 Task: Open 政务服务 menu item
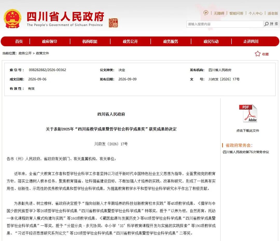[x=171, y=42]
